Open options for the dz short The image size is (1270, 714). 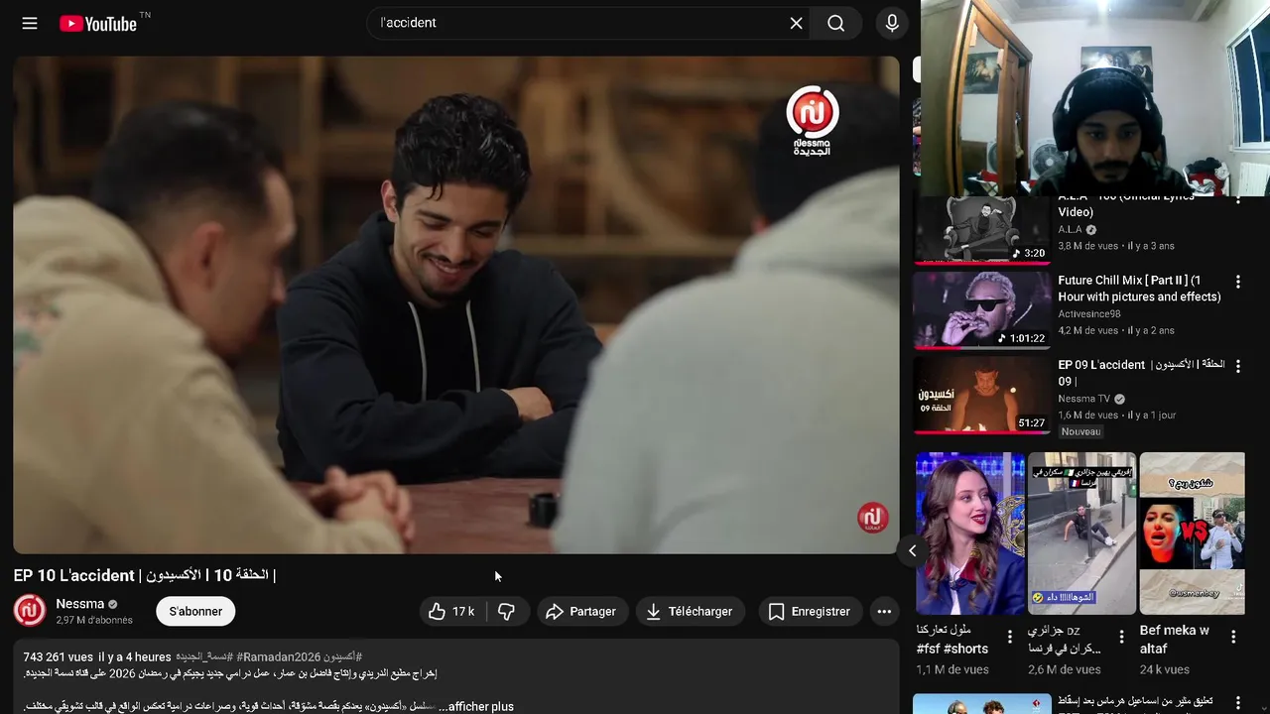click(1122, 637)
